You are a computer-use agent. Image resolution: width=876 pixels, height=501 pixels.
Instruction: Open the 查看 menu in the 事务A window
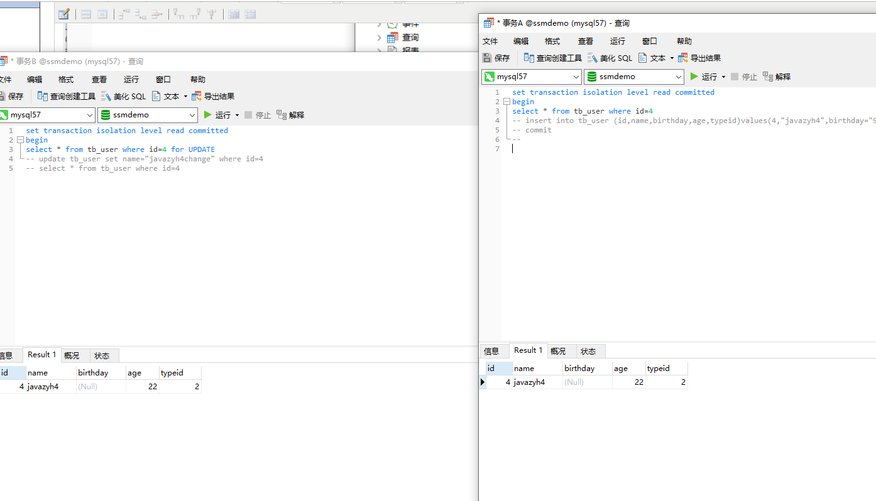click(586, 41)
